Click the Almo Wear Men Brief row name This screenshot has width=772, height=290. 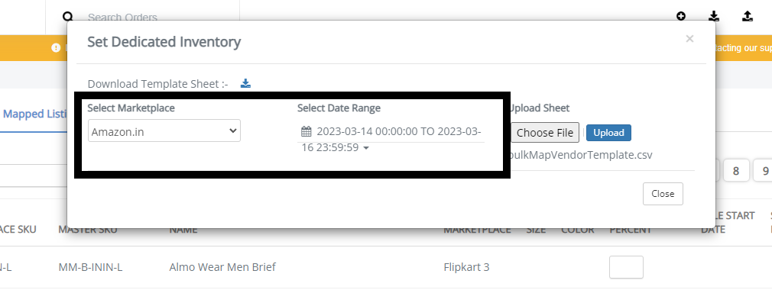point(222,267)
